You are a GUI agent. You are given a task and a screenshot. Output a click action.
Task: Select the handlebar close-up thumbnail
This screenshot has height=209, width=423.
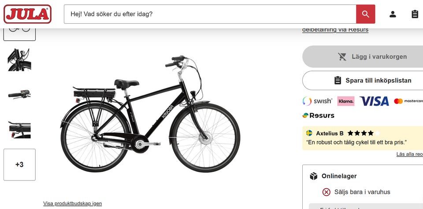[19, 60]
